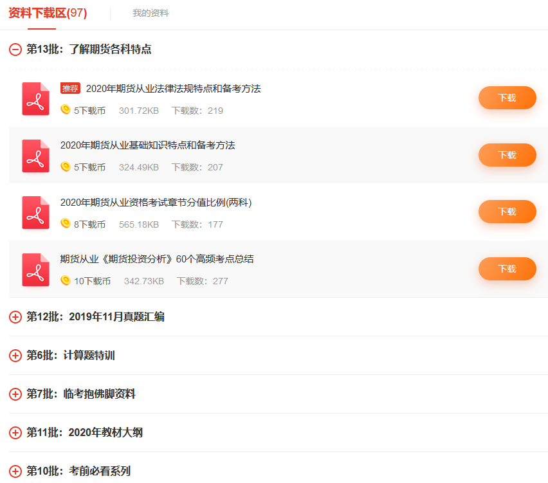
Task: Expand 第10批: 考前必看系列 section
Action: (15, 471)
